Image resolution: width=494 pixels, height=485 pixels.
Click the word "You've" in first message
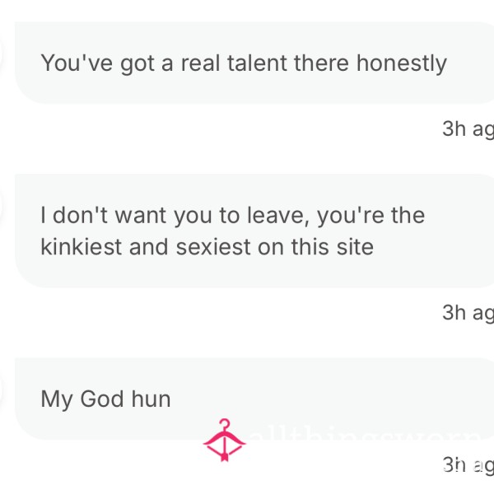coord(77,63)
